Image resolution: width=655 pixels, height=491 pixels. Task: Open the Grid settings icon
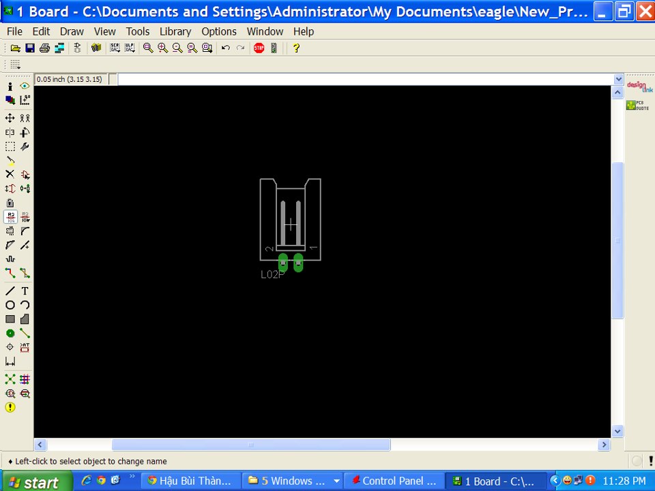tap(16, 64)
